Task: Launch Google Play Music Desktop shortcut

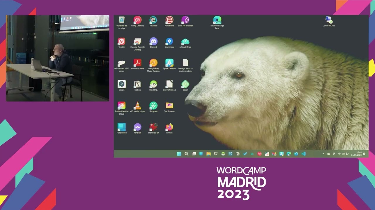Action: point(153,66)
